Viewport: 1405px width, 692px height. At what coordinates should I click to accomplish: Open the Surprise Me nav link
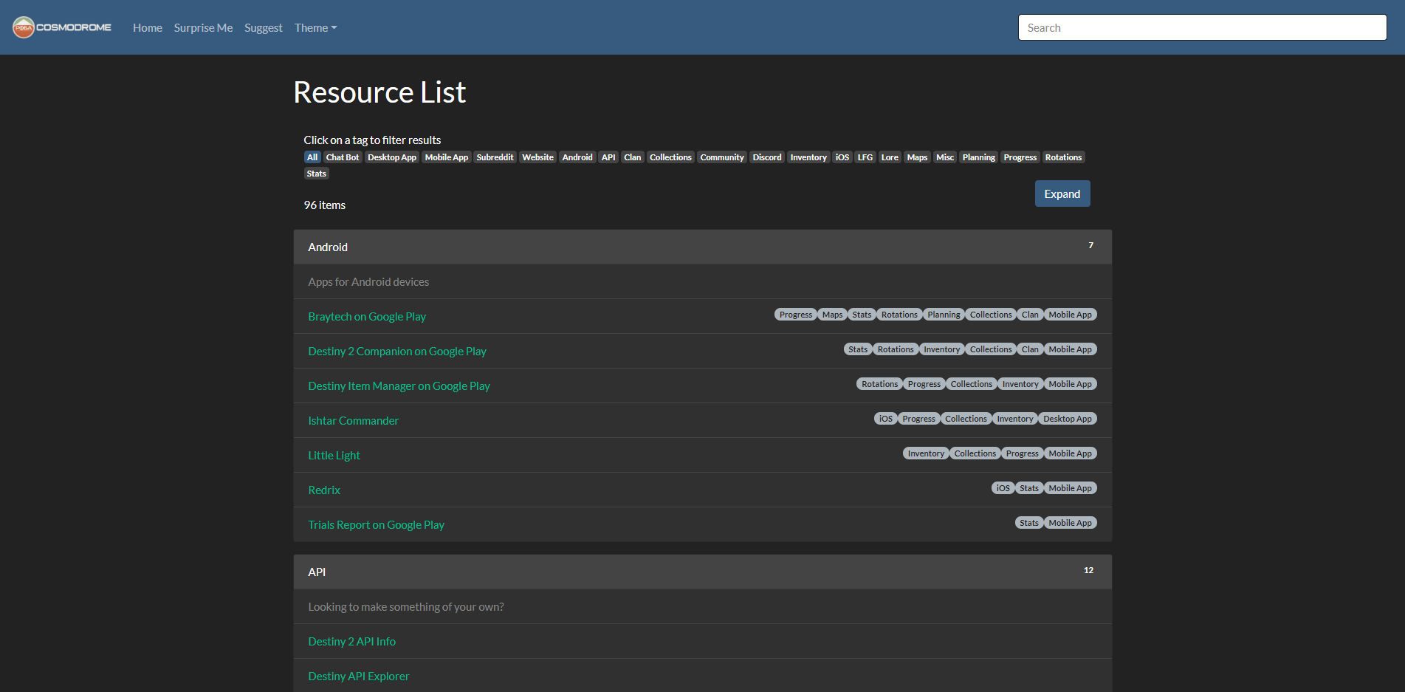tap(203, 28)
